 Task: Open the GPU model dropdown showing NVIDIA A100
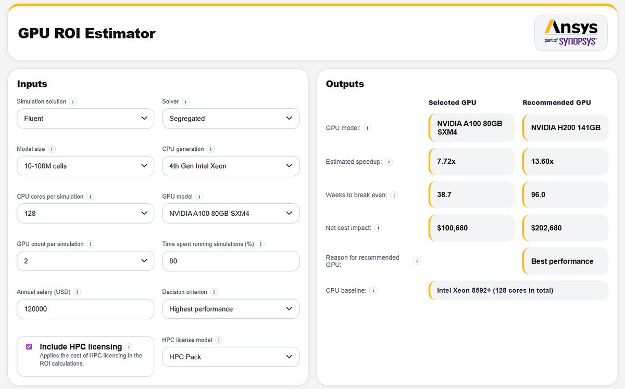tap(231, 213)
